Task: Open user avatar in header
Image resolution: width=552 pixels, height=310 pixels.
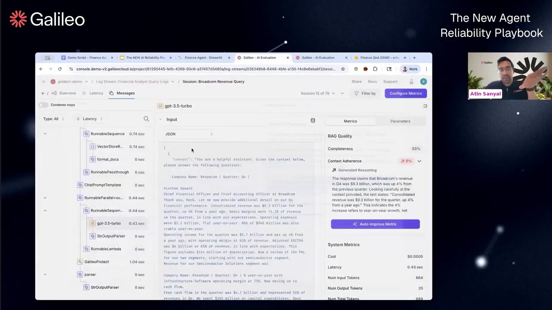Action: point(423,81)
